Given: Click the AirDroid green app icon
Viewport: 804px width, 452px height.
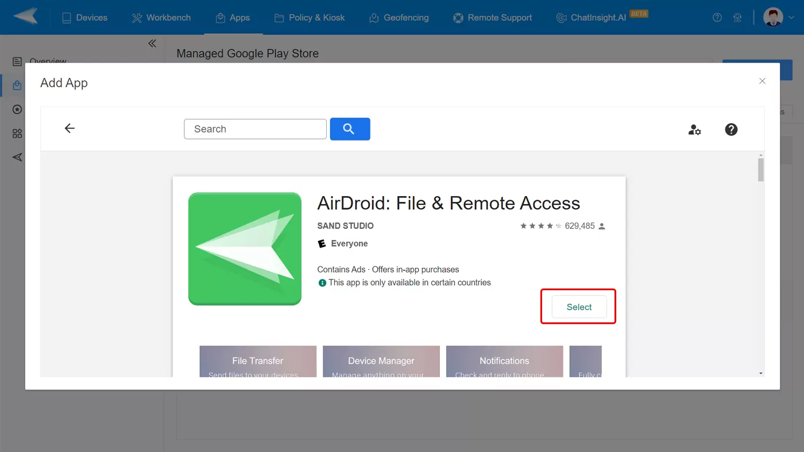Looking at the screenshot, I should click(245, 248).
